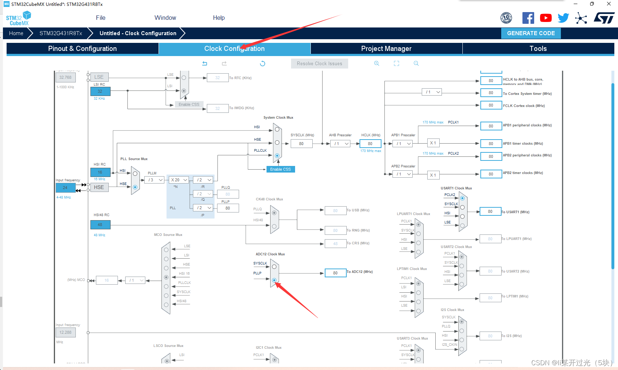Switch to Tools tab
618x370 pixels.
point(538,49)
